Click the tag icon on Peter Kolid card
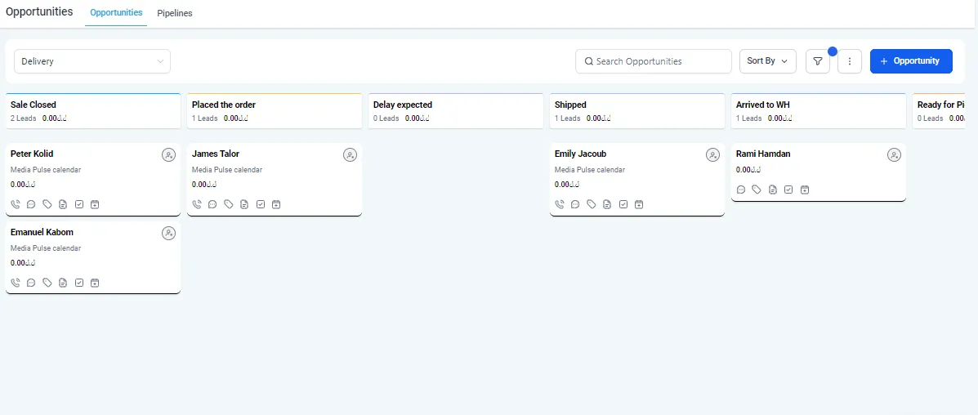This screenshot has width=978, height=415. (x=47, y=204)
